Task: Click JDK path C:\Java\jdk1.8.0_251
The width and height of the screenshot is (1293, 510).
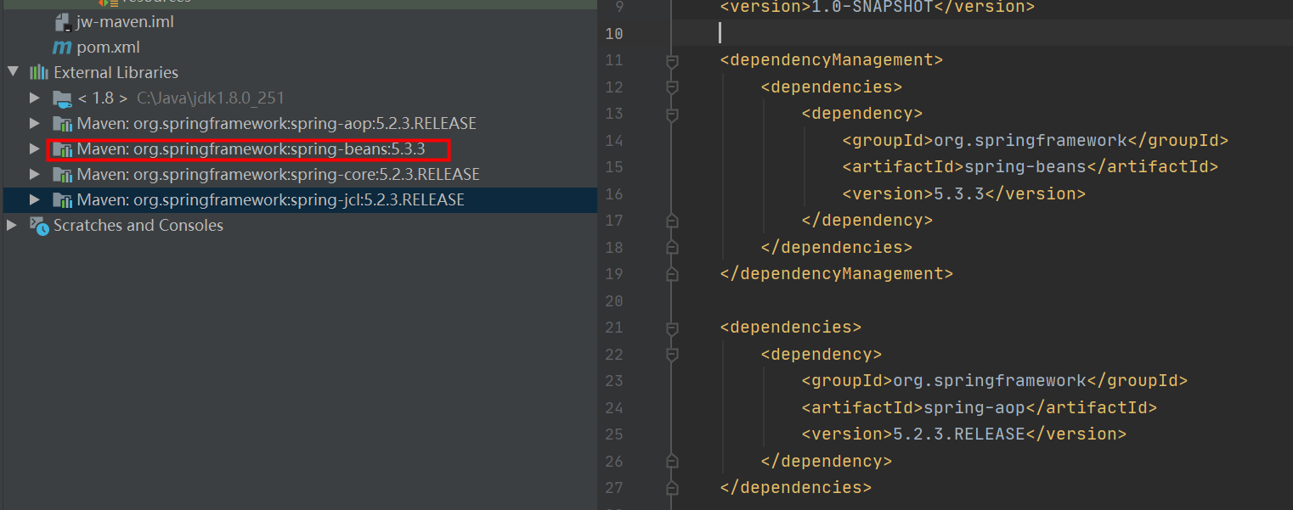Action: click(x=211, y=98)
